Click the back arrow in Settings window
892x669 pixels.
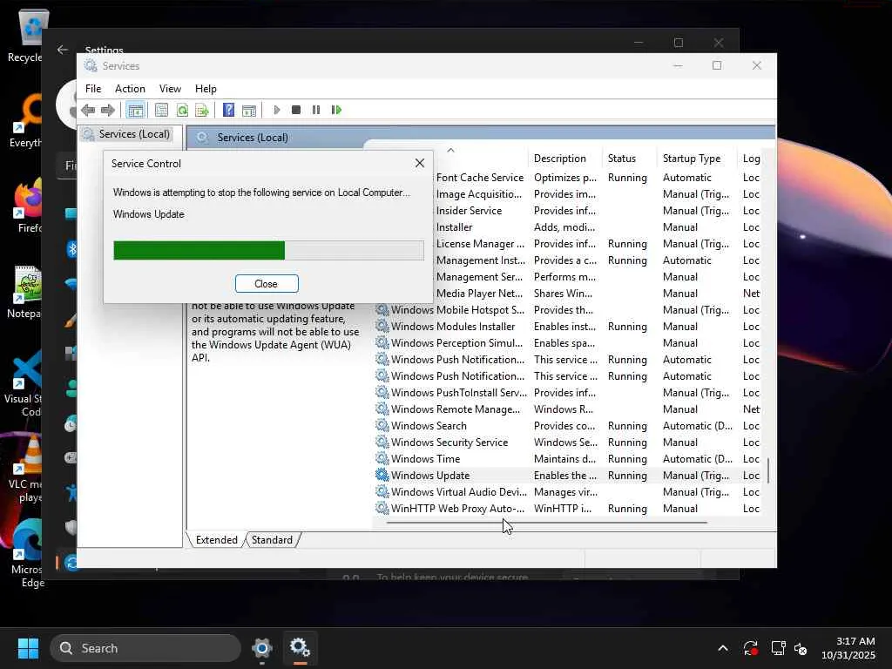(x=63, y=50)
